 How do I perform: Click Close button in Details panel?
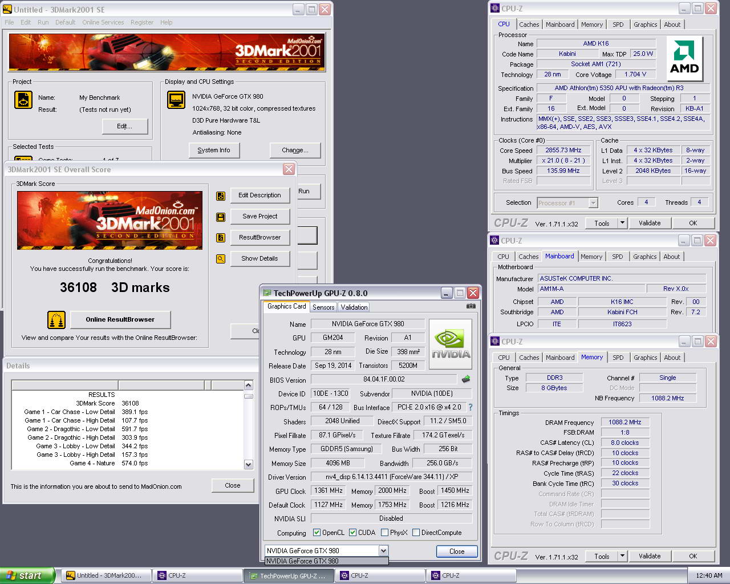tap(233, 485)
